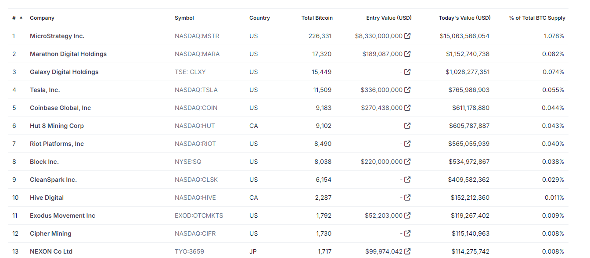This screenshot has height=258, width=590.
Task: Click Block Inc. external link icon
Action: pyautogui.click(x=407, y=162)
